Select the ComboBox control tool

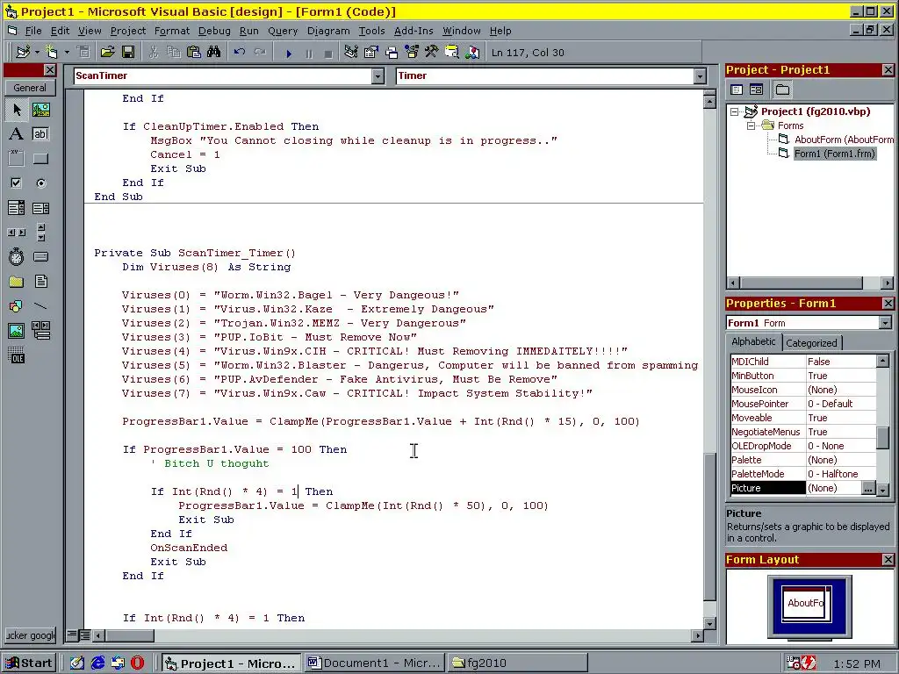[16, 208]
